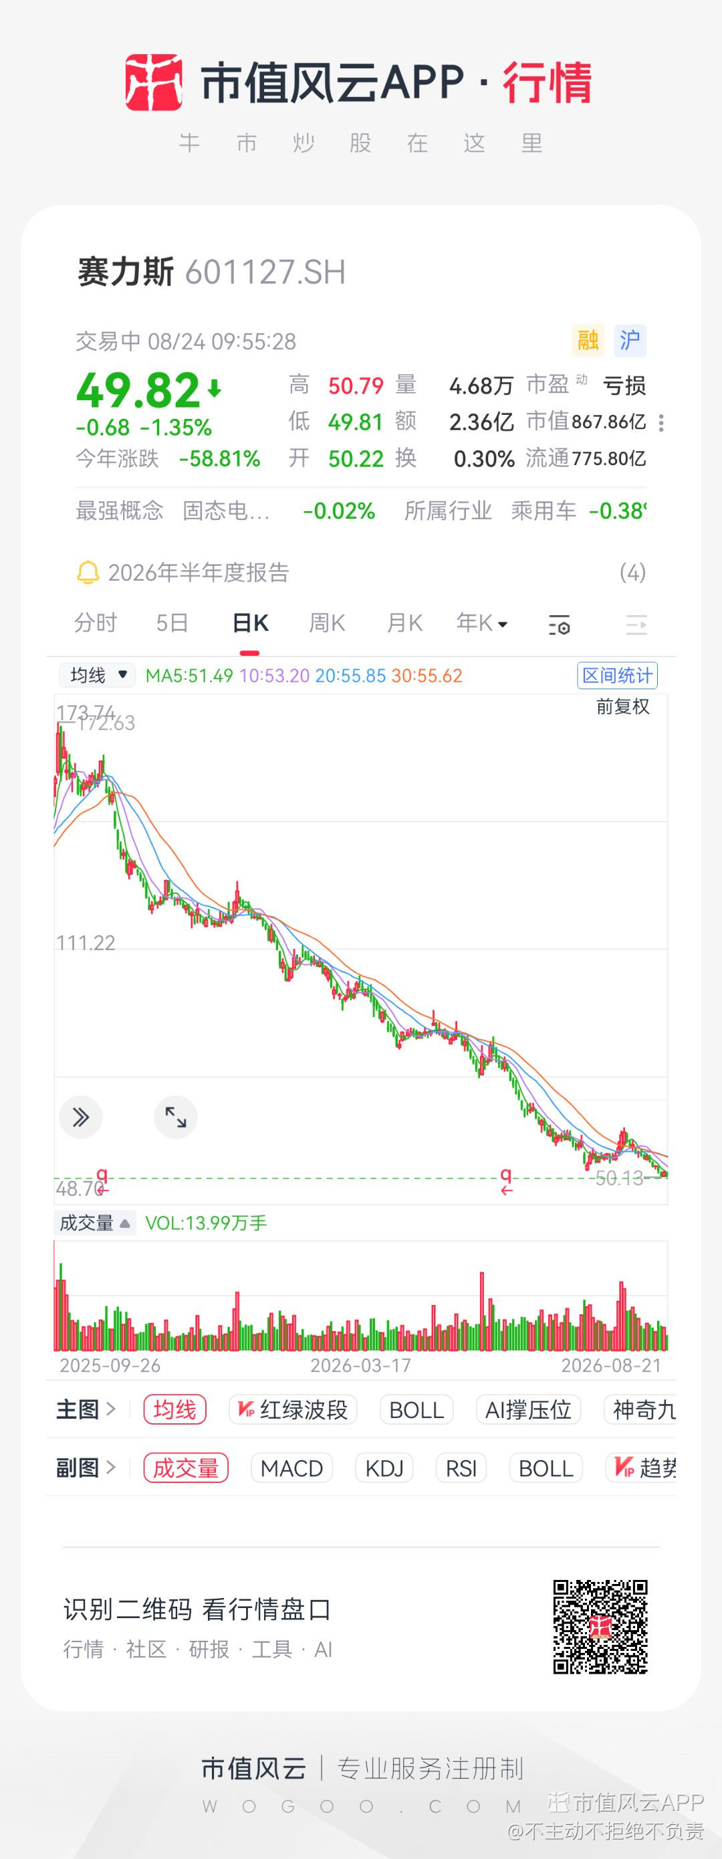Switch to the 分时 tab
This screenshot has width=722, height=1859.
coord(95,623)
